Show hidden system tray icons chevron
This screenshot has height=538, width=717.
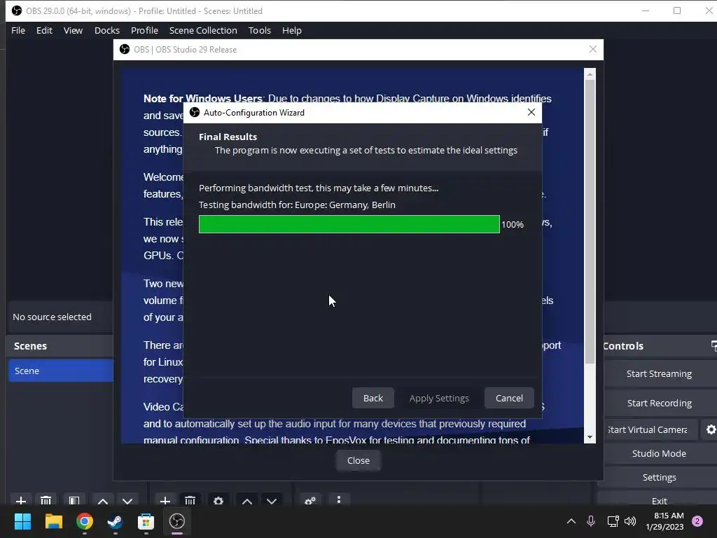pyautogui.click(x=571, y=520)
